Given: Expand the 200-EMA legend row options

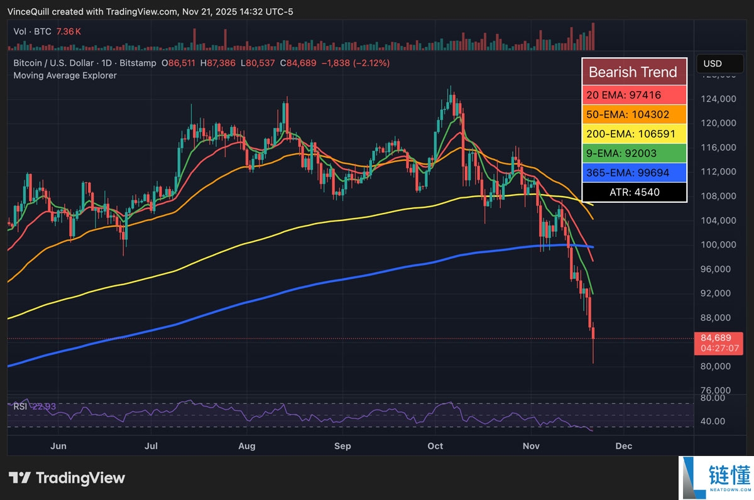Looking at the screenshot, I should click(x=634, y=134).
